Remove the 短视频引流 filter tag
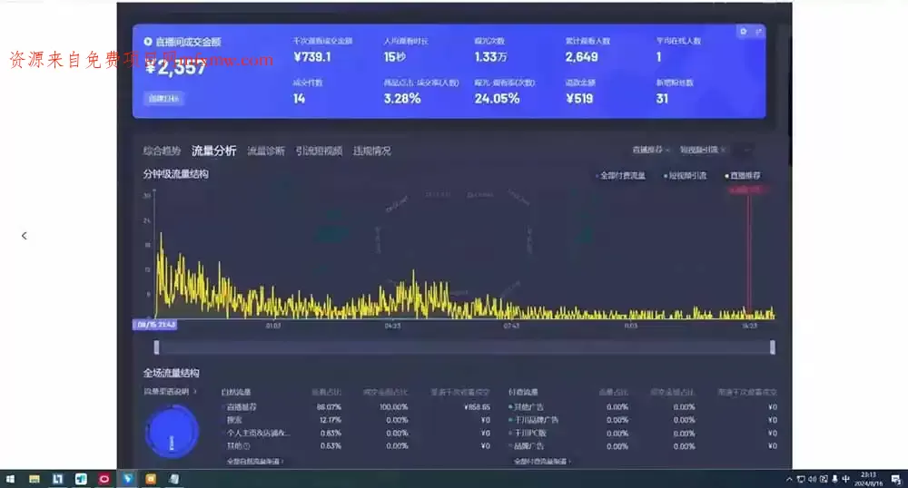The height and width of the screenshot is (488, 908). point(723,151)
